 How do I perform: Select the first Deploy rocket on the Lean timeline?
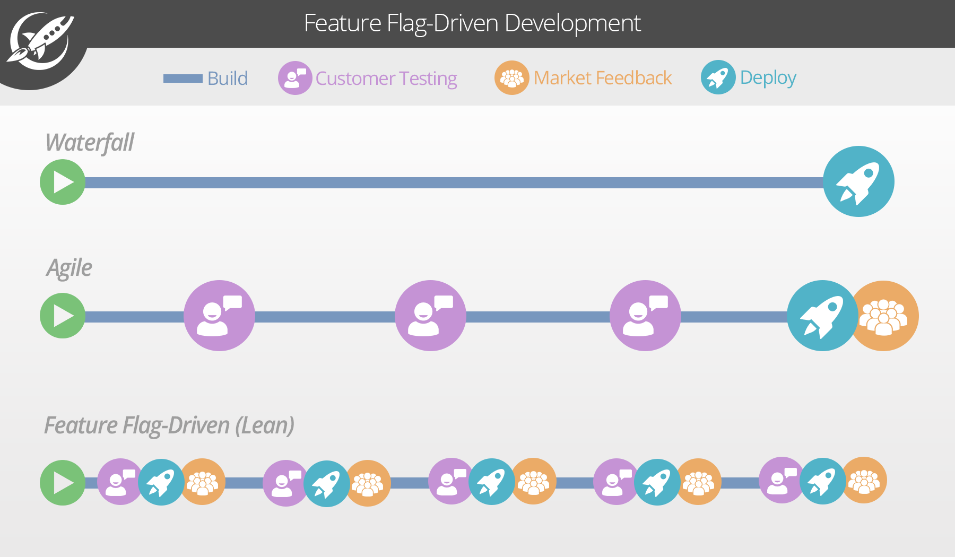[x=162, y=483]
